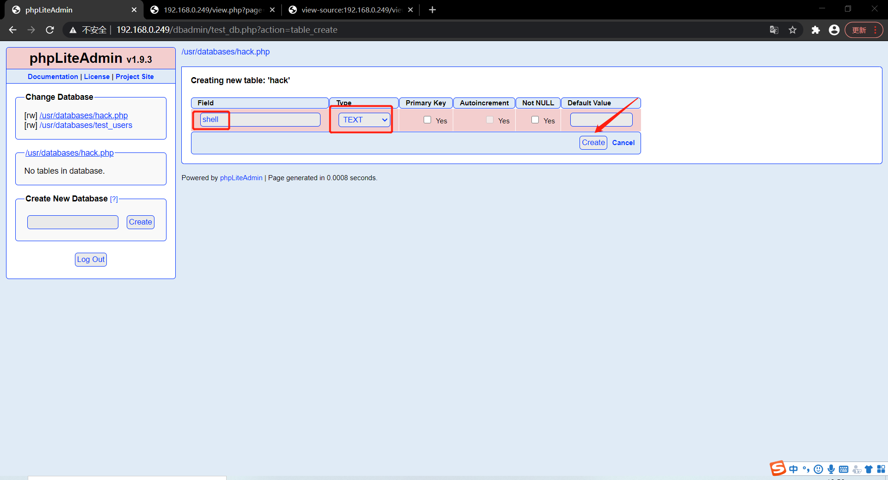Toggle the Primary Key Yes checkbox

click(427, 120)
